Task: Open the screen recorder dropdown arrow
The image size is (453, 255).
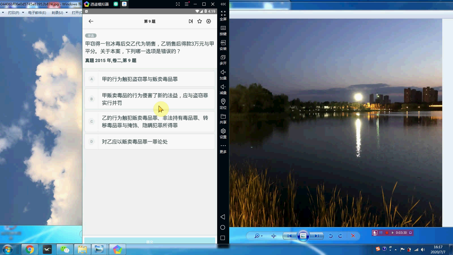Action: pos(410,233)
